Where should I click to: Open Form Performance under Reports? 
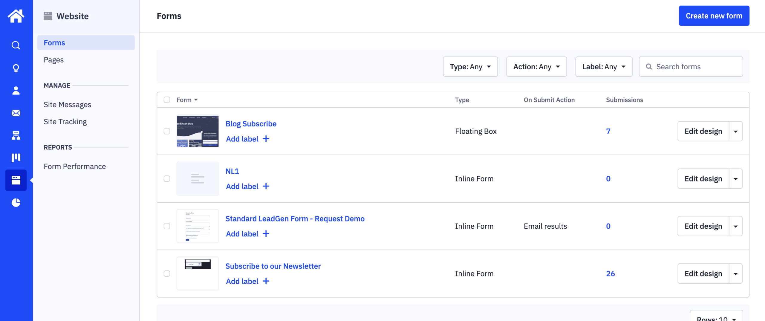pyautogui.click(x=75, y=166)
